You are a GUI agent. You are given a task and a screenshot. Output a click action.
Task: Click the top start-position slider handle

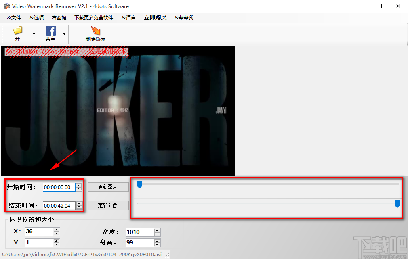pos(140,184)
